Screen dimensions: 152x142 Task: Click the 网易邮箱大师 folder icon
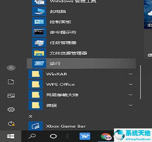point(35,95)
